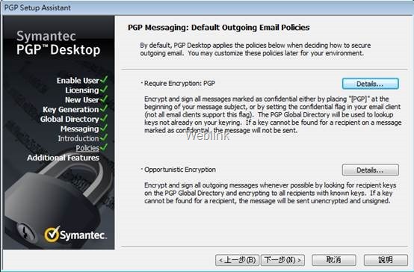The height and width of the screenshot is (272, 414).
Task: Open Details for Opportunistic Encryption
Action: pos(371,170)
